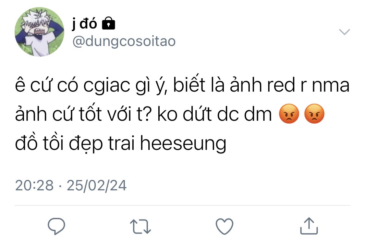Select the first angry face emoji
The height and width of the screenshot is (247, 365).
289,114
